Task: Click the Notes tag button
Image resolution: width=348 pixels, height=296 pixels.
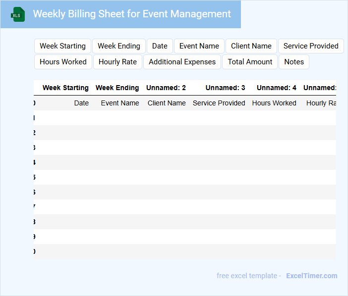Action: [x=294, y=62]
